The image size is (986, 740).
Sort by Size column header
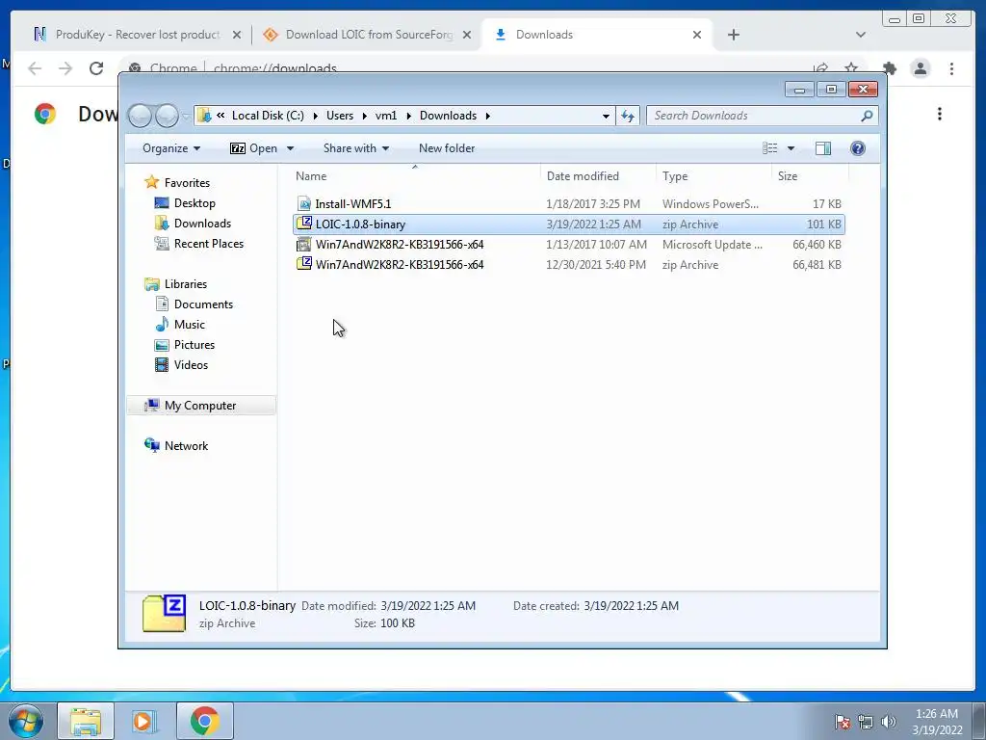810,176
